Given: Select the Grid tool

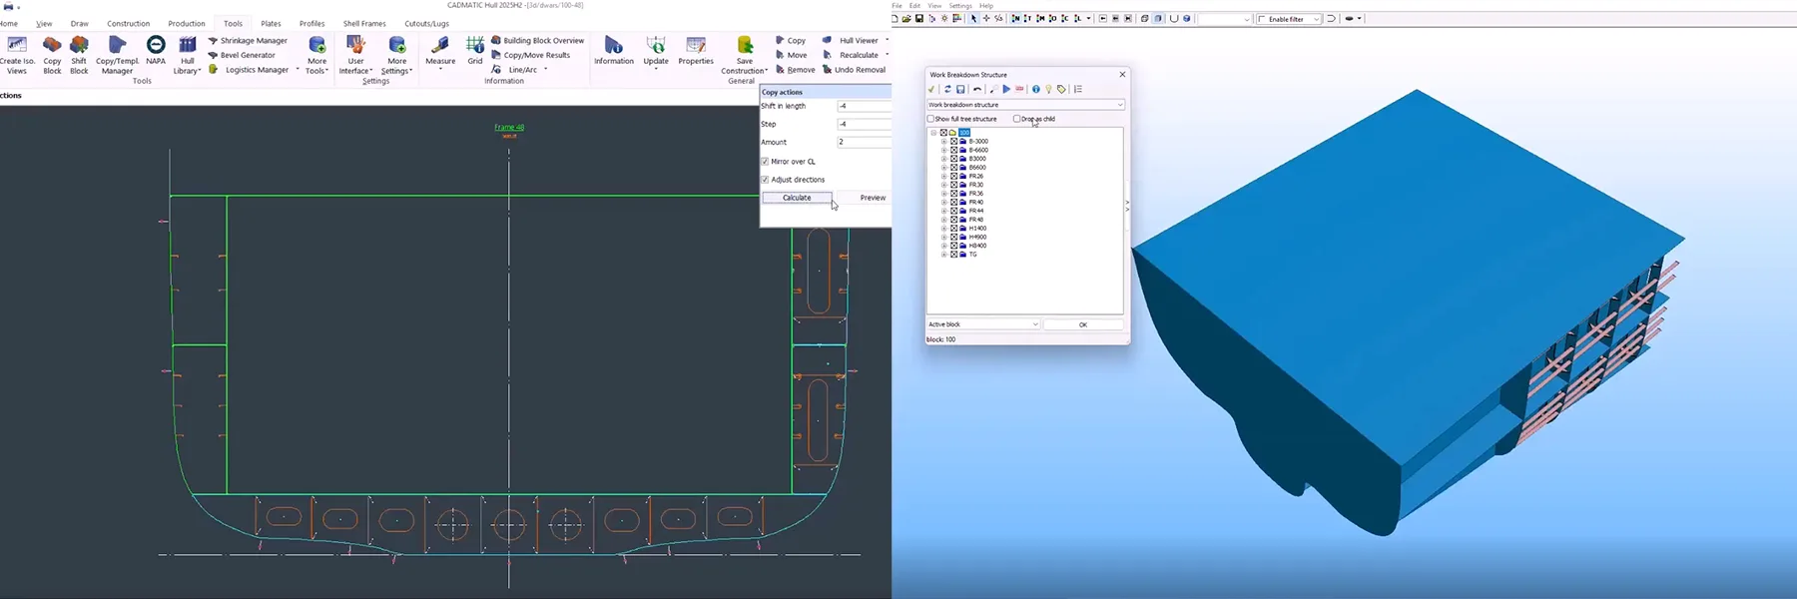Looking at the screenshot, I should coord(475,51).
